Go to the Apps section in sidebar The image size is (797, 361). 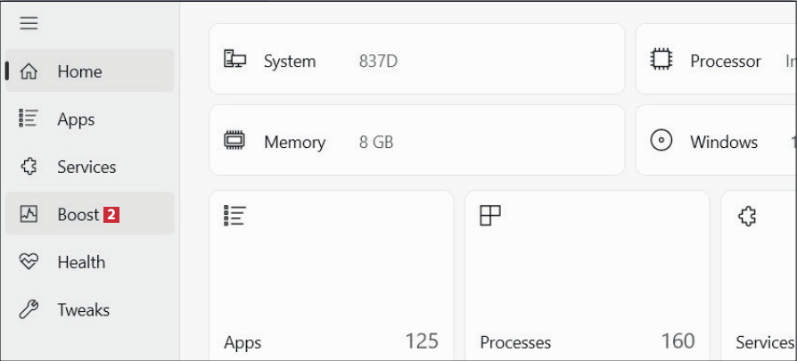[x=76, y=119]
